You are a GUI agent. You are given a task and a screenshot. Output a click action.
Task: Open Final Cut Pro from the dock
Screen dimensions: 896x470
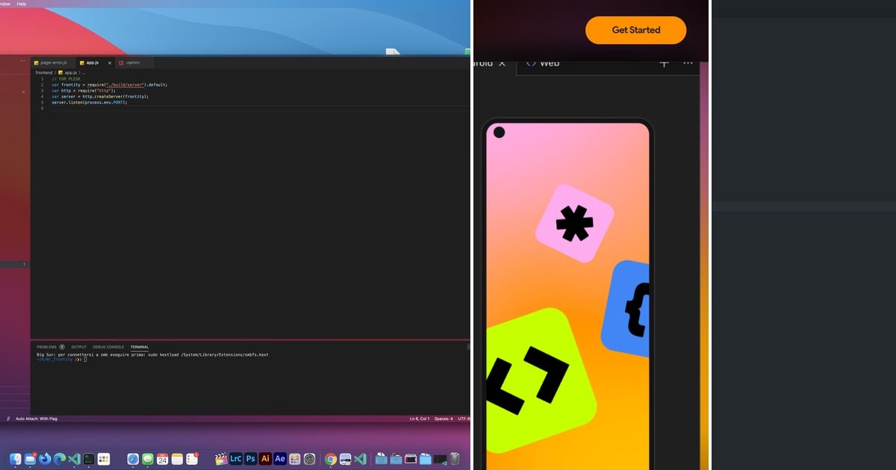(x=220, y=459)
